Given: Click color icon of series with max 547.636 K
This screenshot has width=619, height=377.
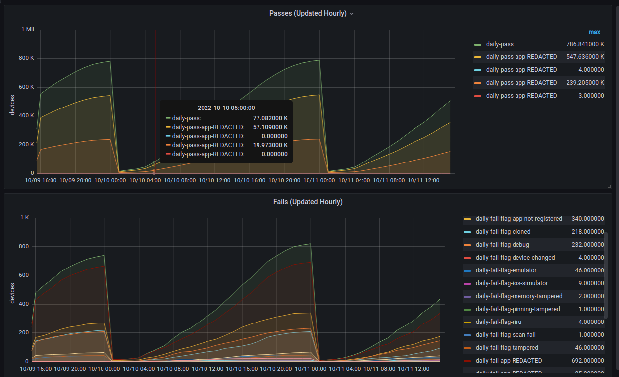Looking at the screenshot, I should click(478, 57).
